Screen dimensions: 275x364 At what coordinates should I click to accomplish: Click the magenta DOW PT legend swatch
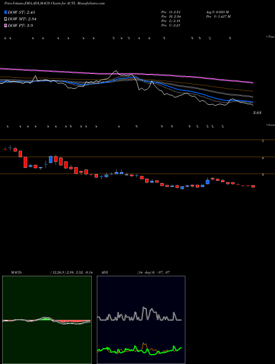point(5,25)
